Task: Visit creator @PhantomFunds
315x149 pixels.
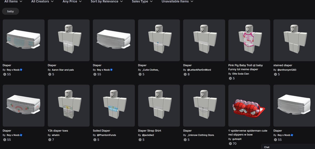Action: point(106,135)
